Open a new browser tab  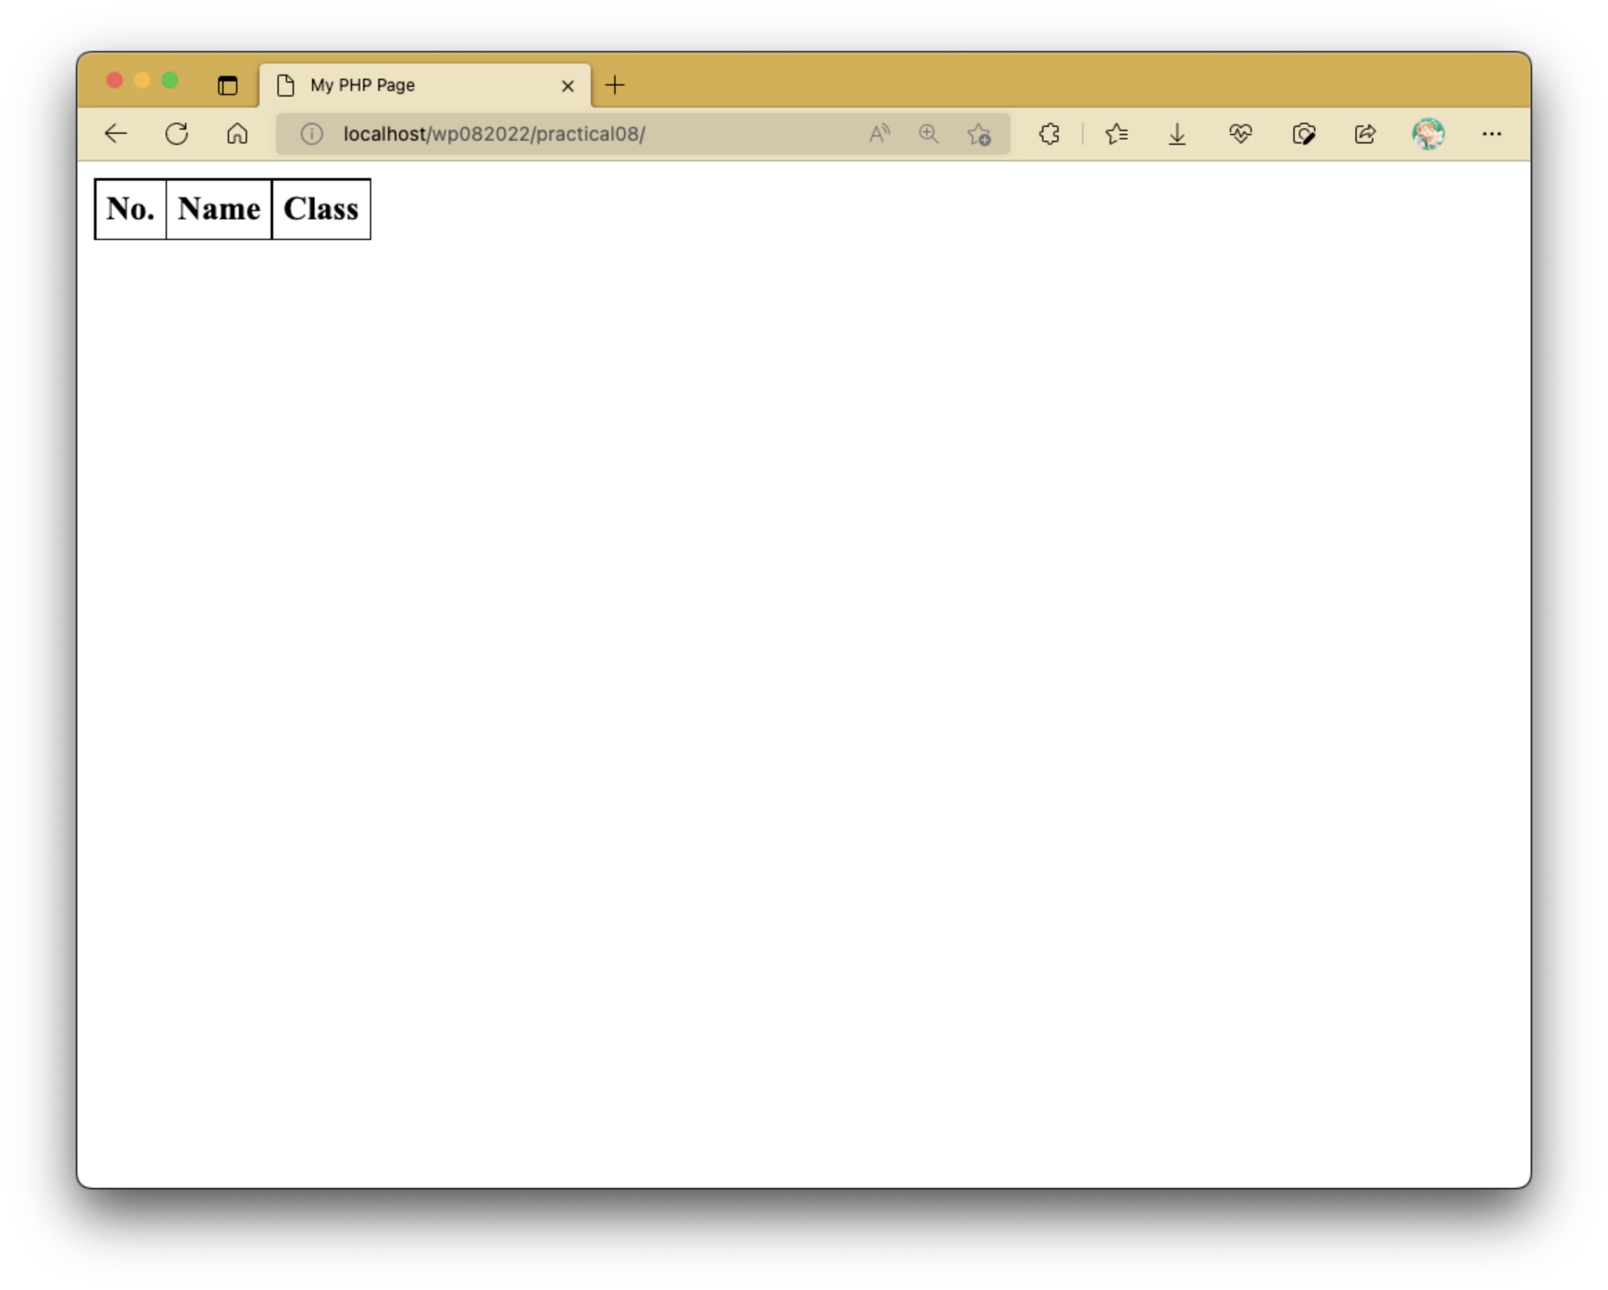pyautogui.click(x=616, y=85)
